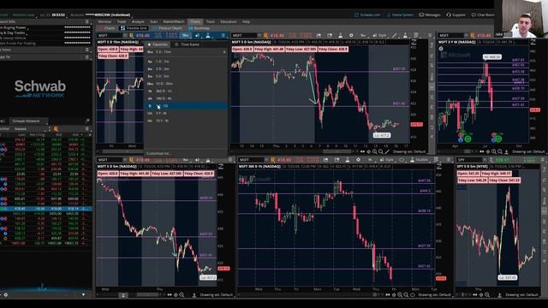
Task: Choose the 15 Y : M timeframe
Action: click(186, 121)
